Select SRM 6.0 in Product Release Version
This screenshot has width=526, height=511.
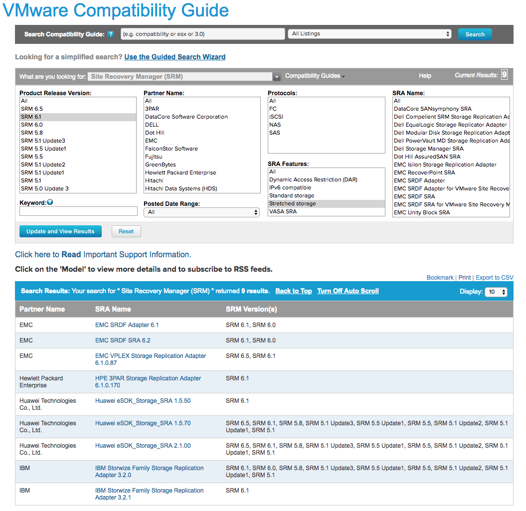click(78, 125)
